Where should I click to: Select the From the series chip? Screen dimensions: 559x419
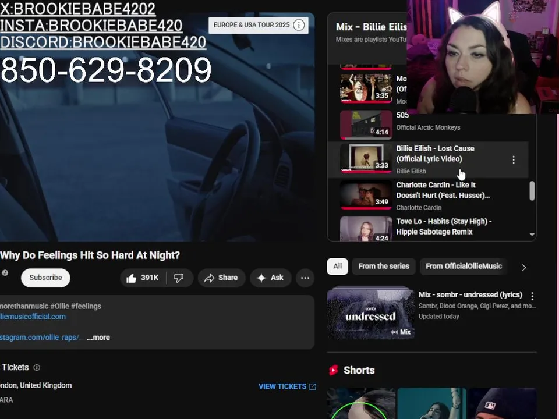tap(384, 267)
